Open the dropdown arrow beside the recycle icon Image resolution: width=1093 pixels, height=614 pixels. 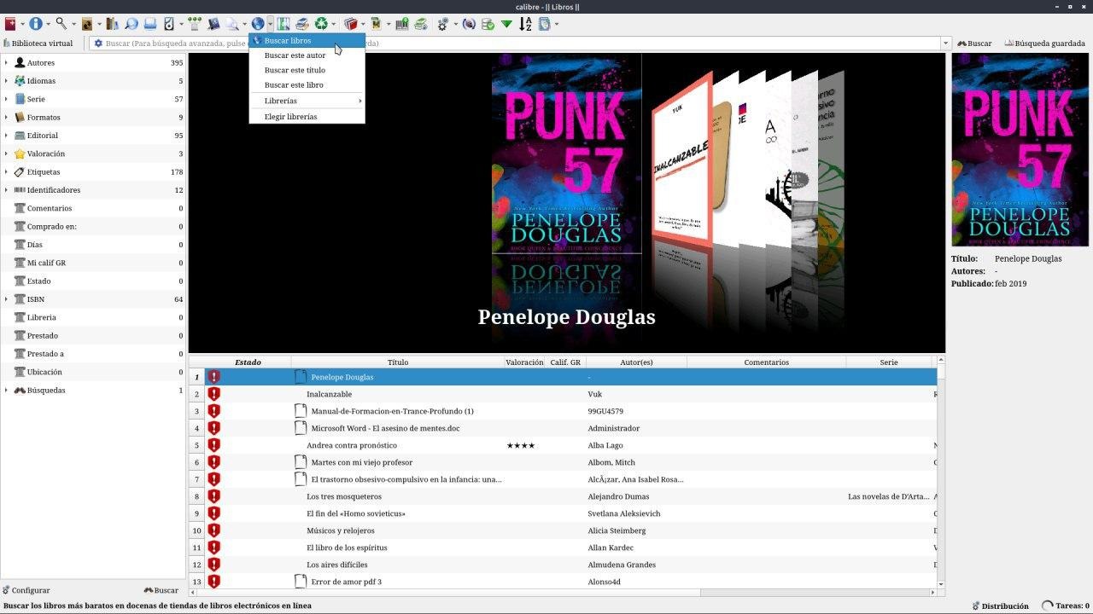pos(334,25)
